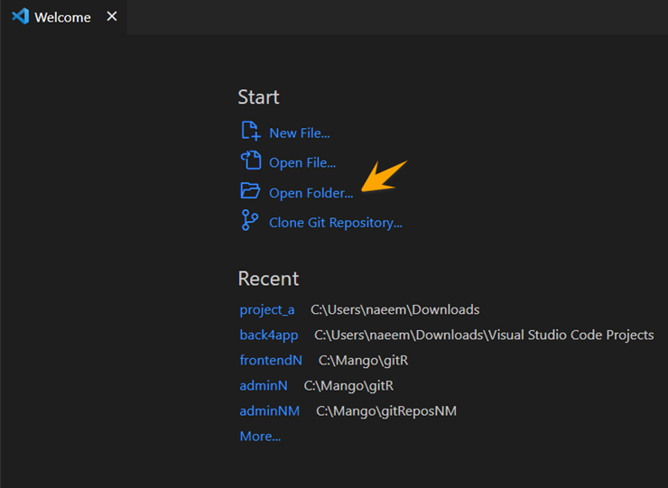The width and height of the screenshot is (668, 488).
Task: Click the Open File document icon
Action: 250,161
